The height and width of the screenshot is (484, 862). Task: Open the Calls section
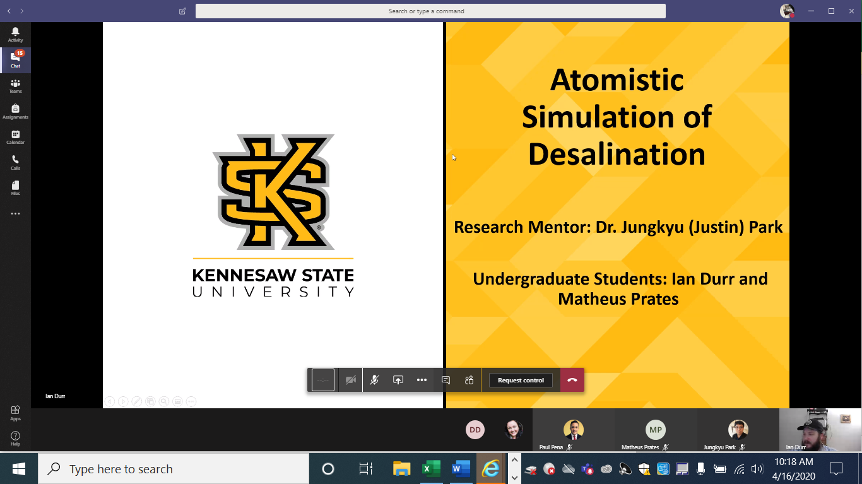click(x=15, y=163)
